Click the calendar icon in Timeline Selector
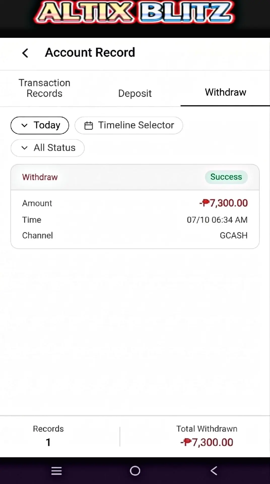The width and height of the screenshot is (270, 484). point(88,125)
